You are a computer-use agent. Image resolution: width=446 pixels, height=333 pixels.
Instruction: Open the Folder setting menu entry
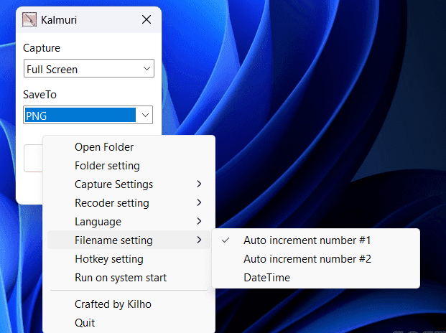click(107, 166)
